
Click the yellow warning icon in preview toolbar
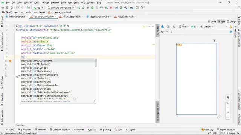coord(231,27)
